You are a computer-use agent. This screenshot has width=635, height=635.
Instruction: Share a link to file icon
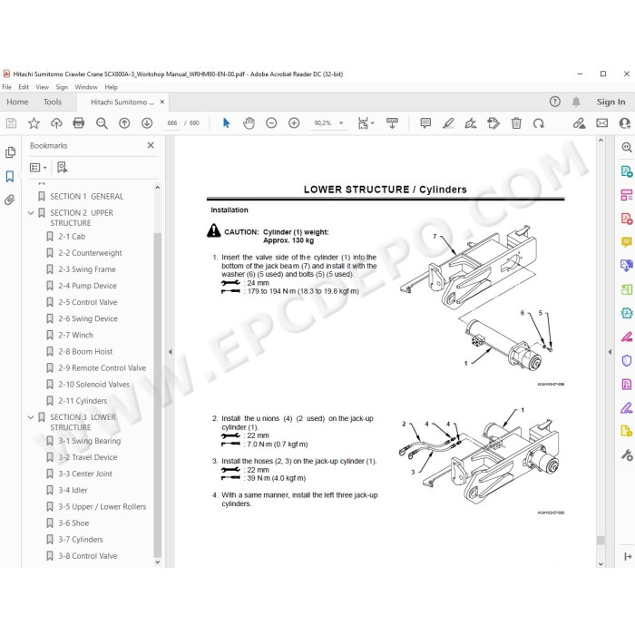click(x=579, y=122)
